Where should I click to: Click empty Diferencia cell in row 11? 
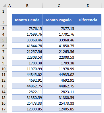[88, 74]
